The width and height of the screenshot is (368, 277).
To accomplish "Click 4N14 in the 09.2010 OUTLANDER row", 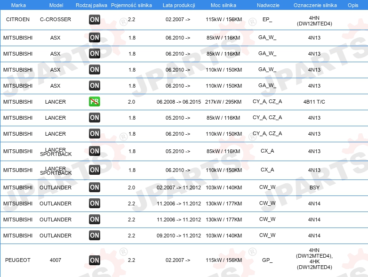I will 314,236.
